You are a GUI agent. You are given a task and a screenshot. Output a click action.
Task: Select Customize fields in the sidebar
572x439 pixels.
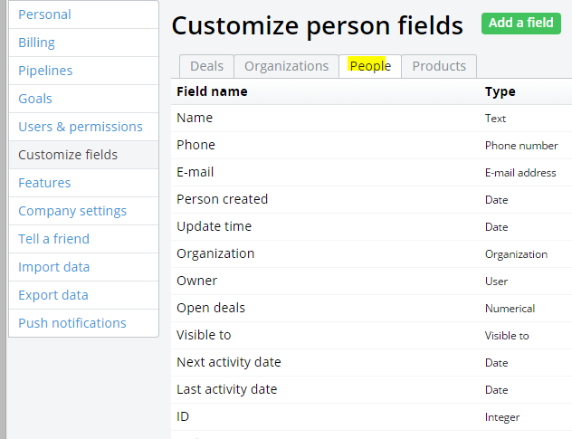(83, 155)
